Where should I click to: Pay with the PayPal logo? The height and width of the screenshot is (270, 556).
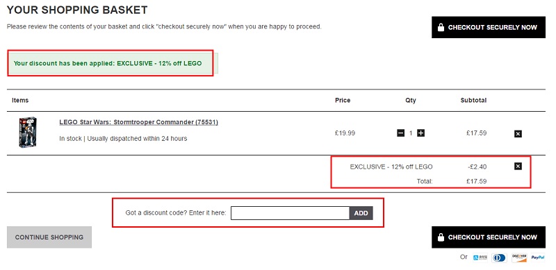point(537,258)
